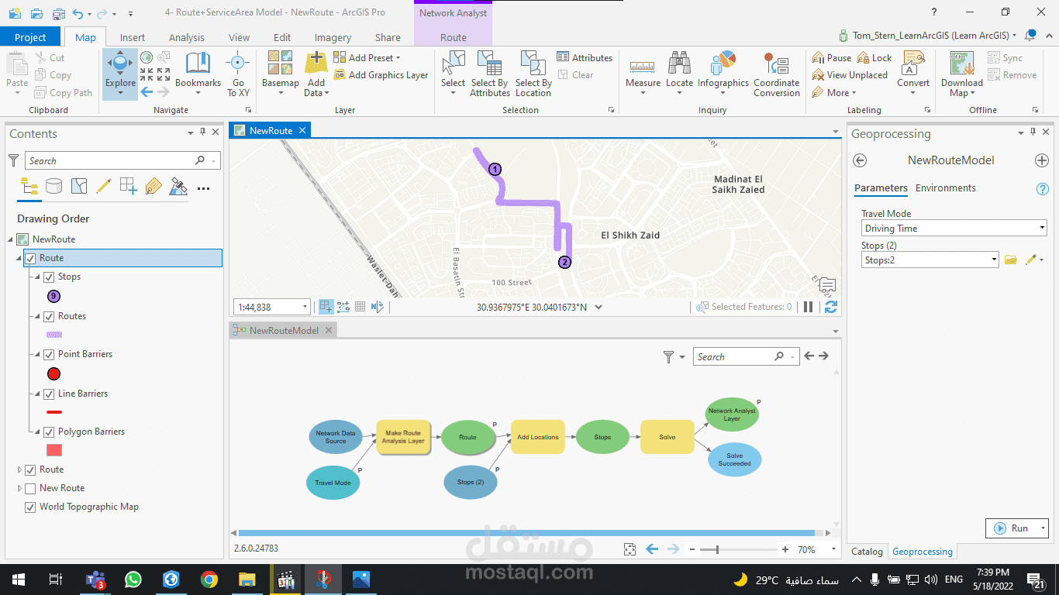Collapse the NewRoute map node
The height and width of the screenshot is (595, 1059).
[x=11, y=239]
